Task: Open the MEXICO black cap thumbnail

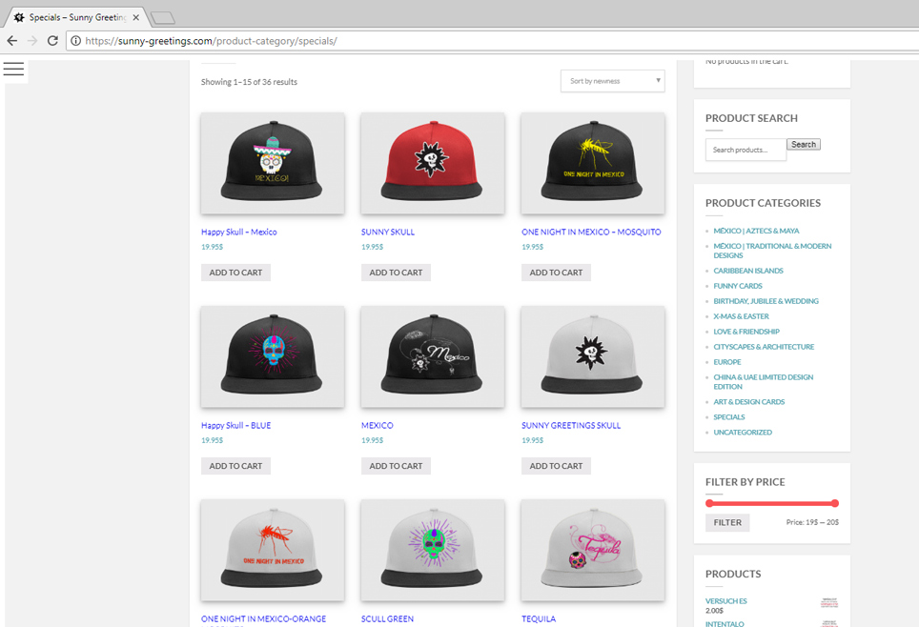Action: [x=433, y=356]
